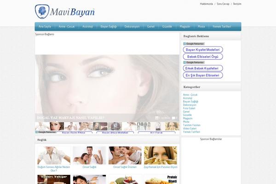
Task: Open the sleeping woman article image
Action: point(89,179)
